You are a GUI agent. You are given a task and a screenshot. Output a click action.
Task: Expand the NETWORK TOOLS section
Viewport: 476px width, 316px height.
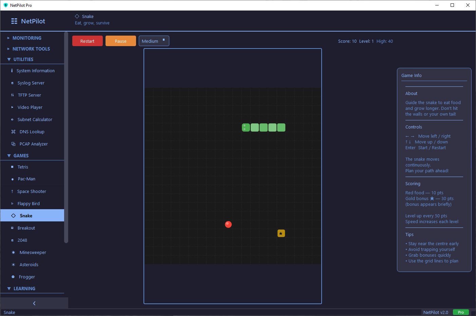coord(31,49)
